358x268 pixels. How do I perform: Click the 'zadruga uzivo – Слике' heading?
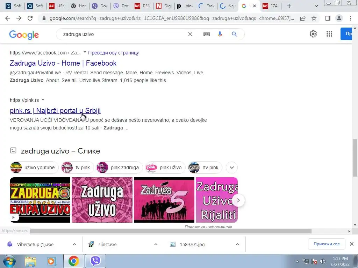pos(60,151)
